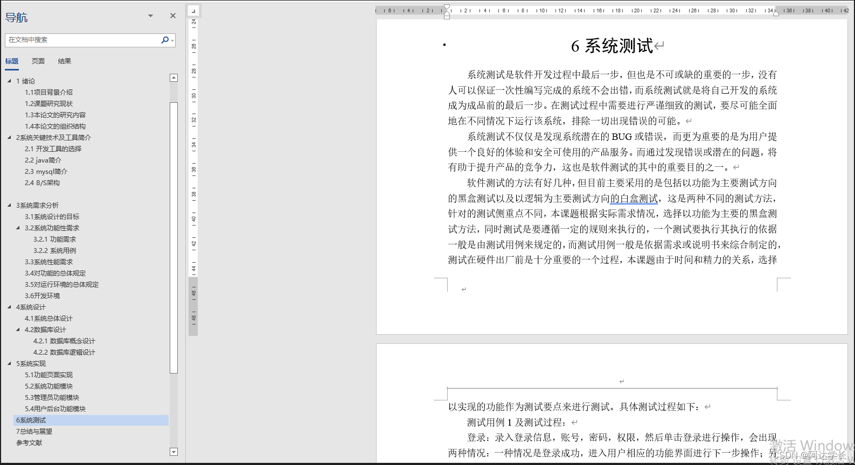Go to heading 2.1 开发工具的选择
Image resolution: width=855 pixels, height=465 pixels.
click(53, 149)
